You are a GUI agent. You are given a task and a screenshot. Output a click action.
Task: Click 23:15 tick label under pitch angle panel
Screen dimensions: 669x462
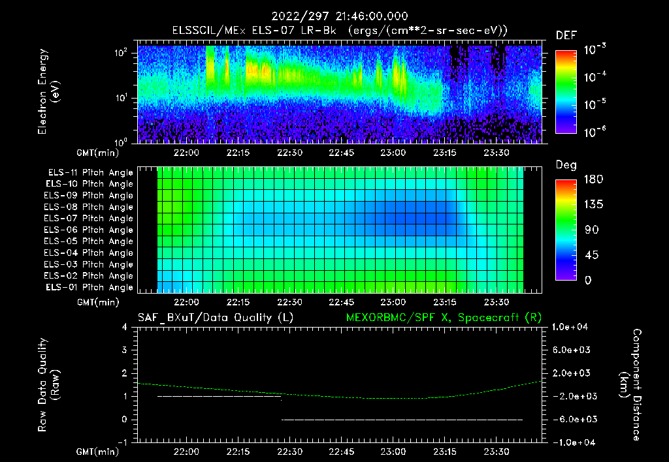tap(445, 302)
